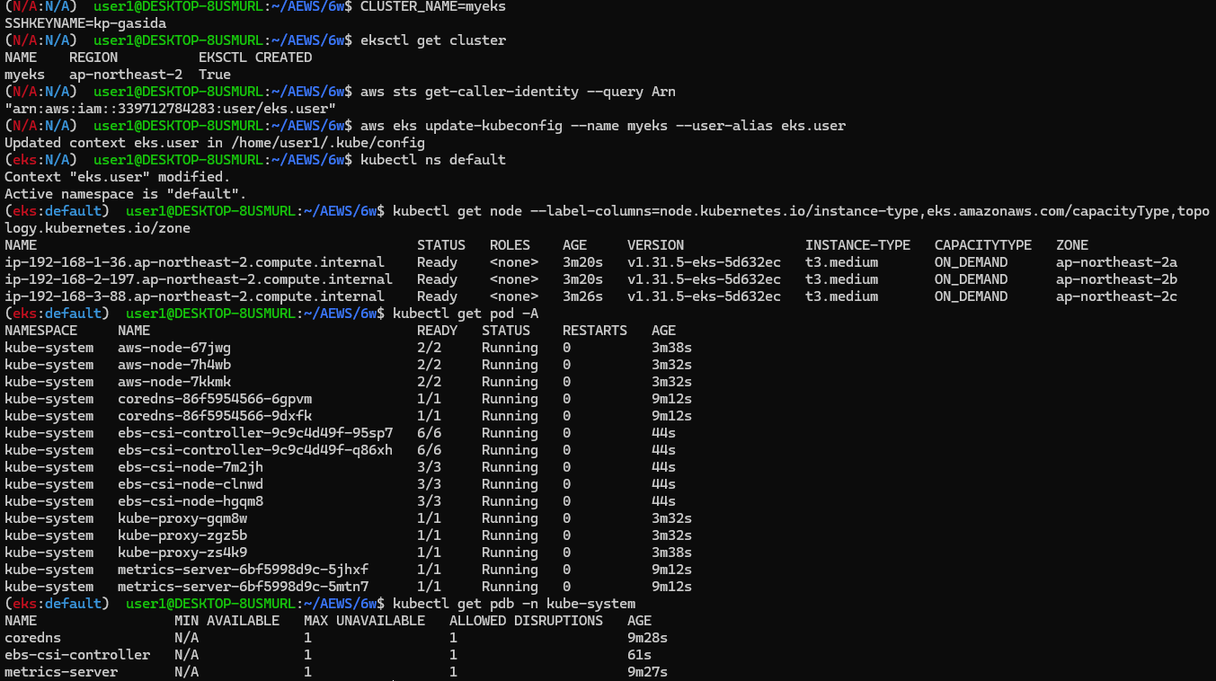Image resolution: width=1216 pixels, height=681 pixels.
Task: Select pod name aws-node-7h4wb
Action: click(174, 365)
